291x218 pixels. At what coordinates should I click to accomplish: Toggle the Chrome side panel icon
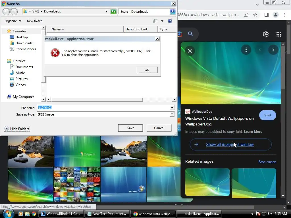267,15
